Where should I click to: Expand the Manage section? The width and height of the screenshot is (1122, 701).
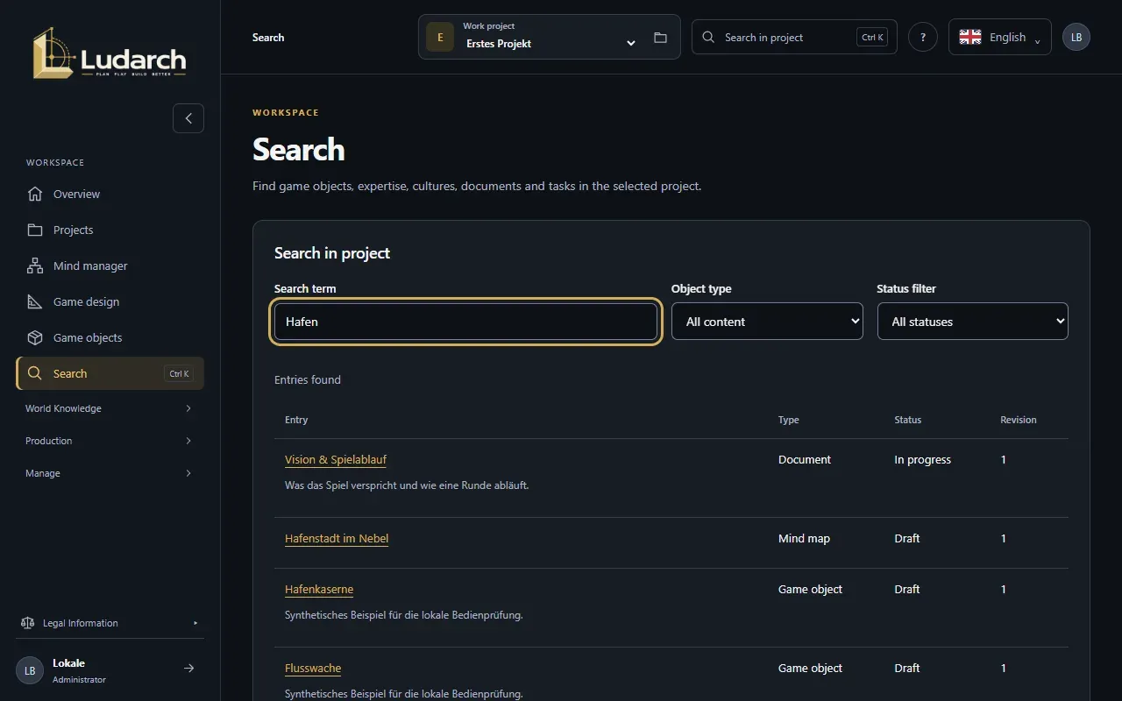[110, 473]
